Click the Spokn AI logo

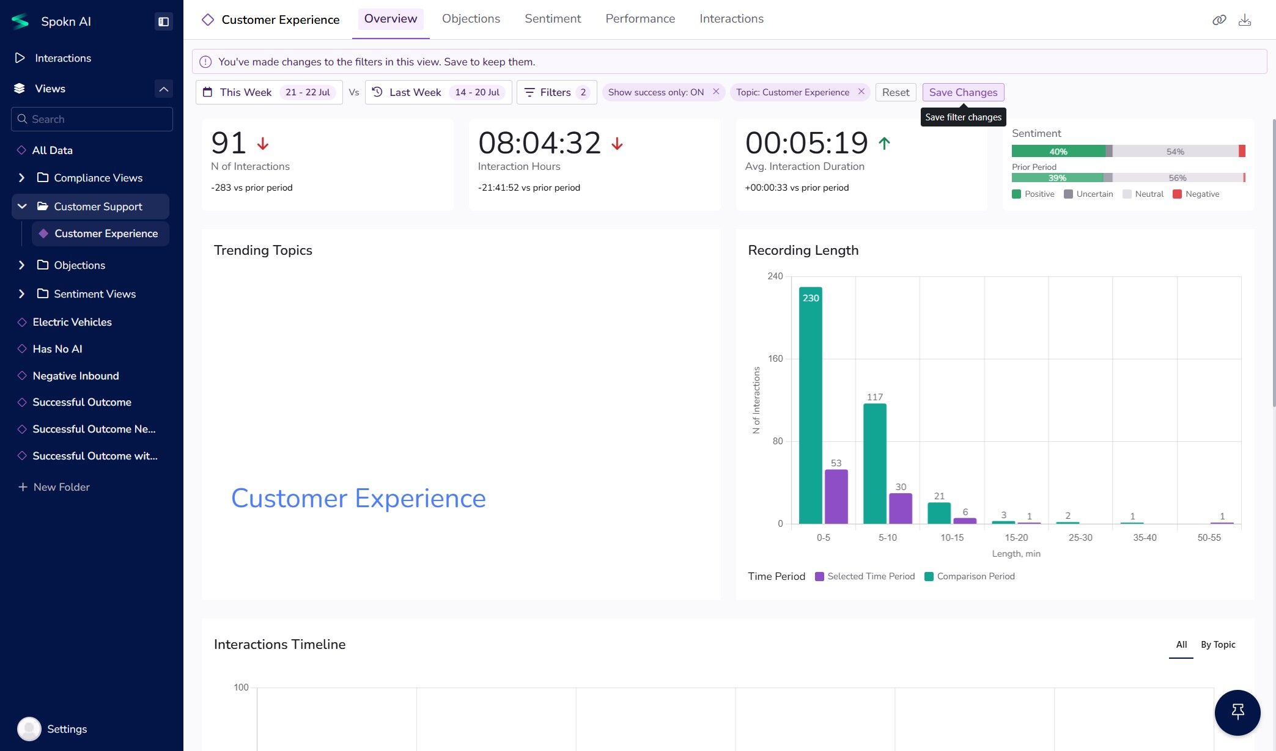20,21
